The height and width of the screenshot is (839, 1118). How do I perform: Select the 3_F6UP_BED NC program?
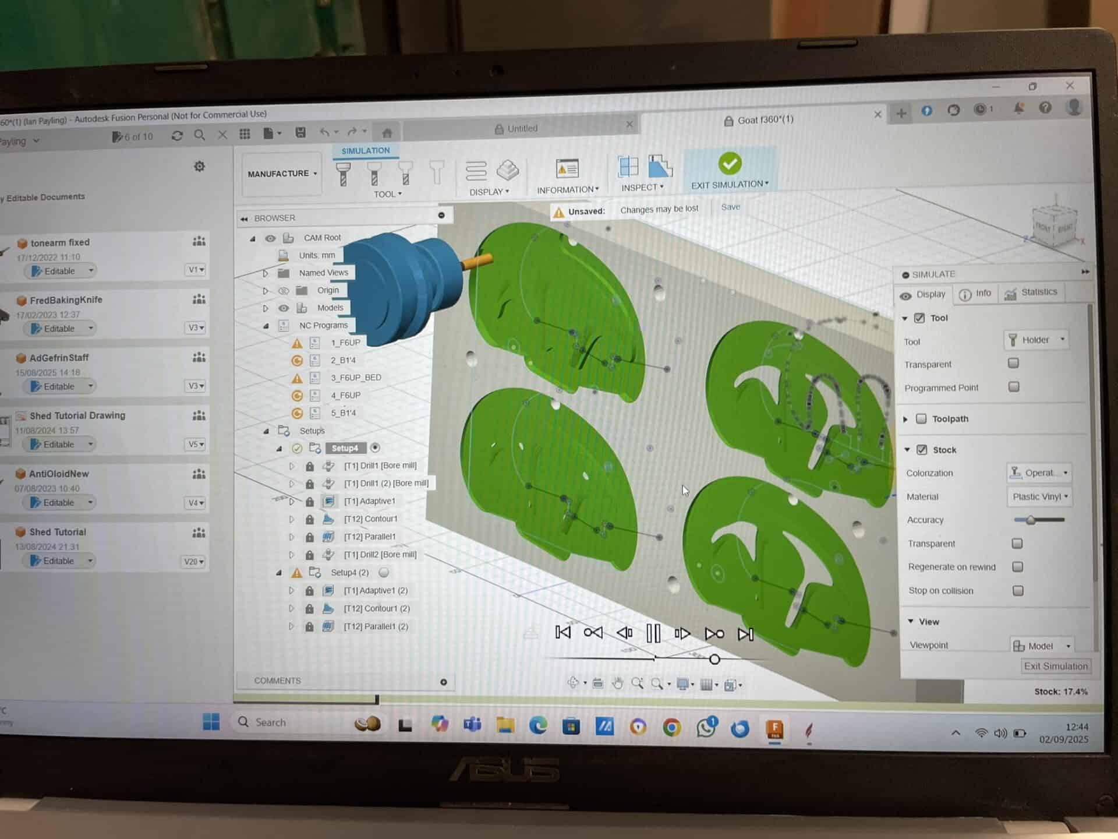click(356, 378)
